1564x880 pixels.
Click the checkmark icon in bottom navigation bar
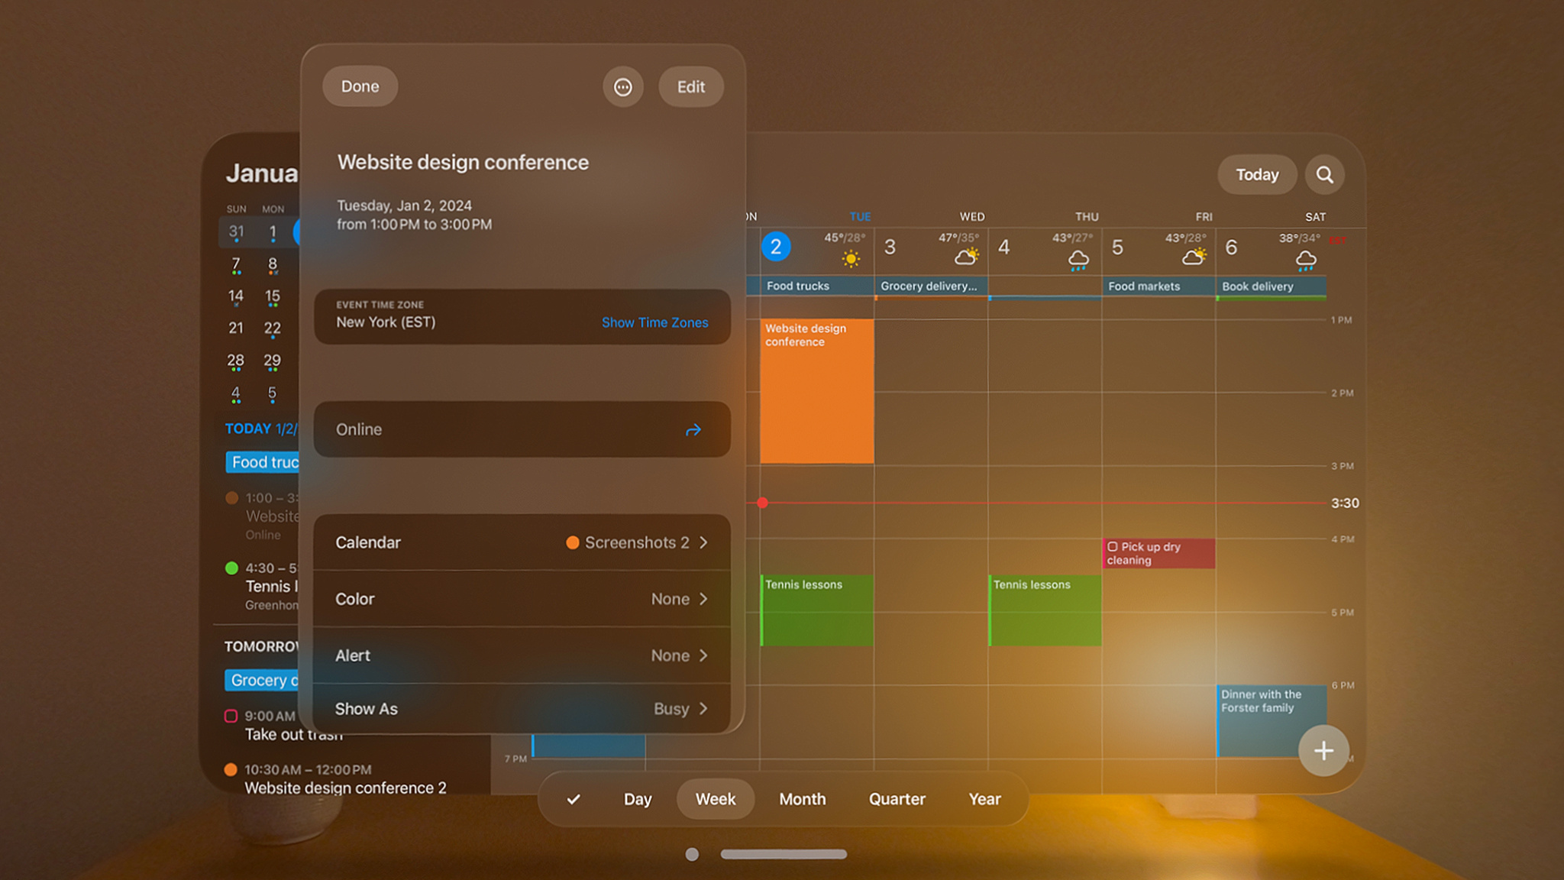574,798
